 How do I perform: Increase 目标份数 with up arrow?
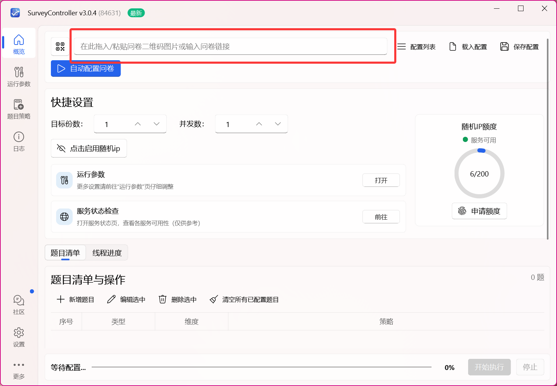pyautogui.click(x=138, y=124)
